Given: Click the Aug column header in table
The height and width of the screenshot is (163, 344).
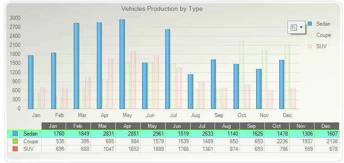Looking at the screenshot, I should (x=227, y=126).
